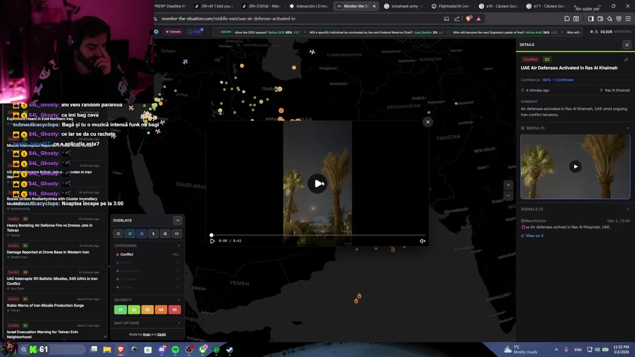Open the Chat button
Viewport: 635px width, 357px height.
pyautogui.click(x=194, y=32)
